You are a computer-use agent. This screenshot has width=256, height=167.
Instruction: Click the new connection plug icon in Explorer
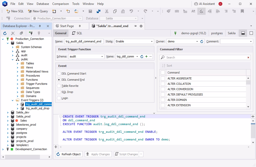click(x=30, y=33)
